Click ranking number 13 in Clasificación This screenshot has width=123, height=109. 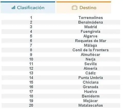(31, 73)
